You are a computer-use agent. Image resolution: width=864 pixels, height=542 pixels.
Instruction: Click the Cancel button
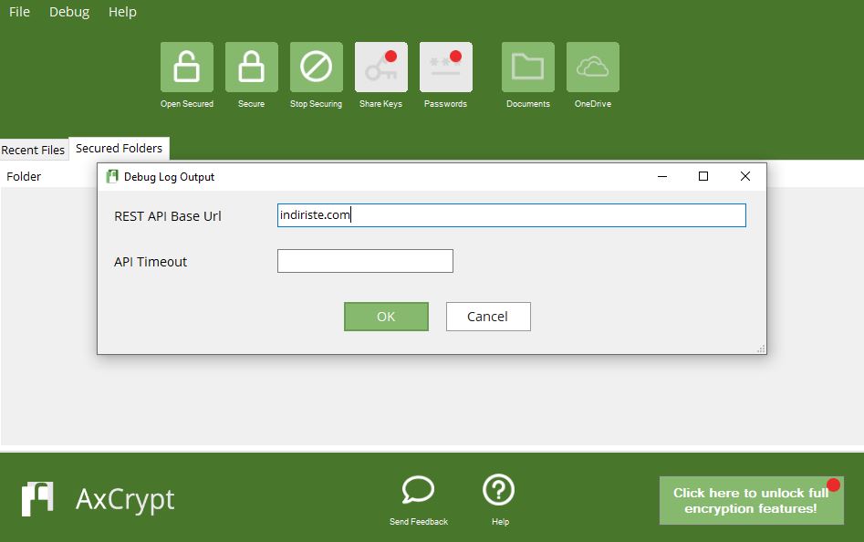click(x=488, y=317)
